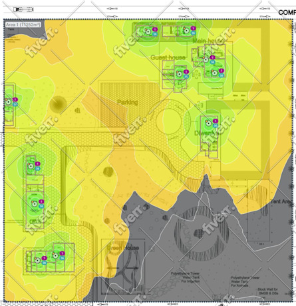
Task: Select the access point at the left map edge
Action: point(9,102)
